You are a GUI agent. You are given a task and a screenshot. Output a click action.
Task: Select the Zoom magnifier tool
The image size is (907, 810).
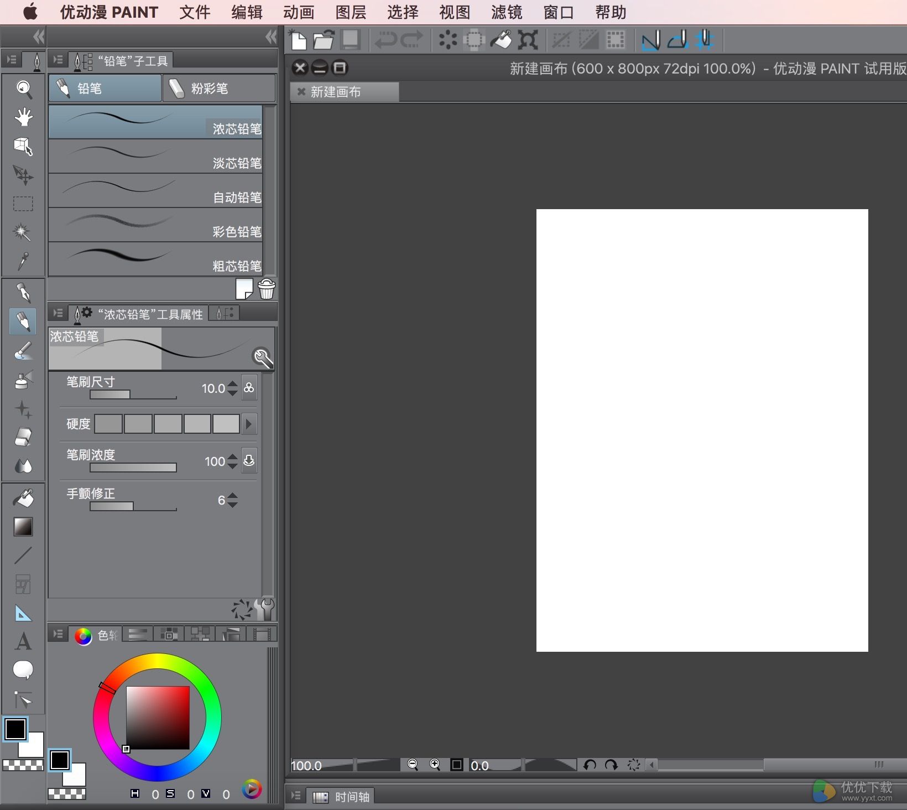(23, 89)
